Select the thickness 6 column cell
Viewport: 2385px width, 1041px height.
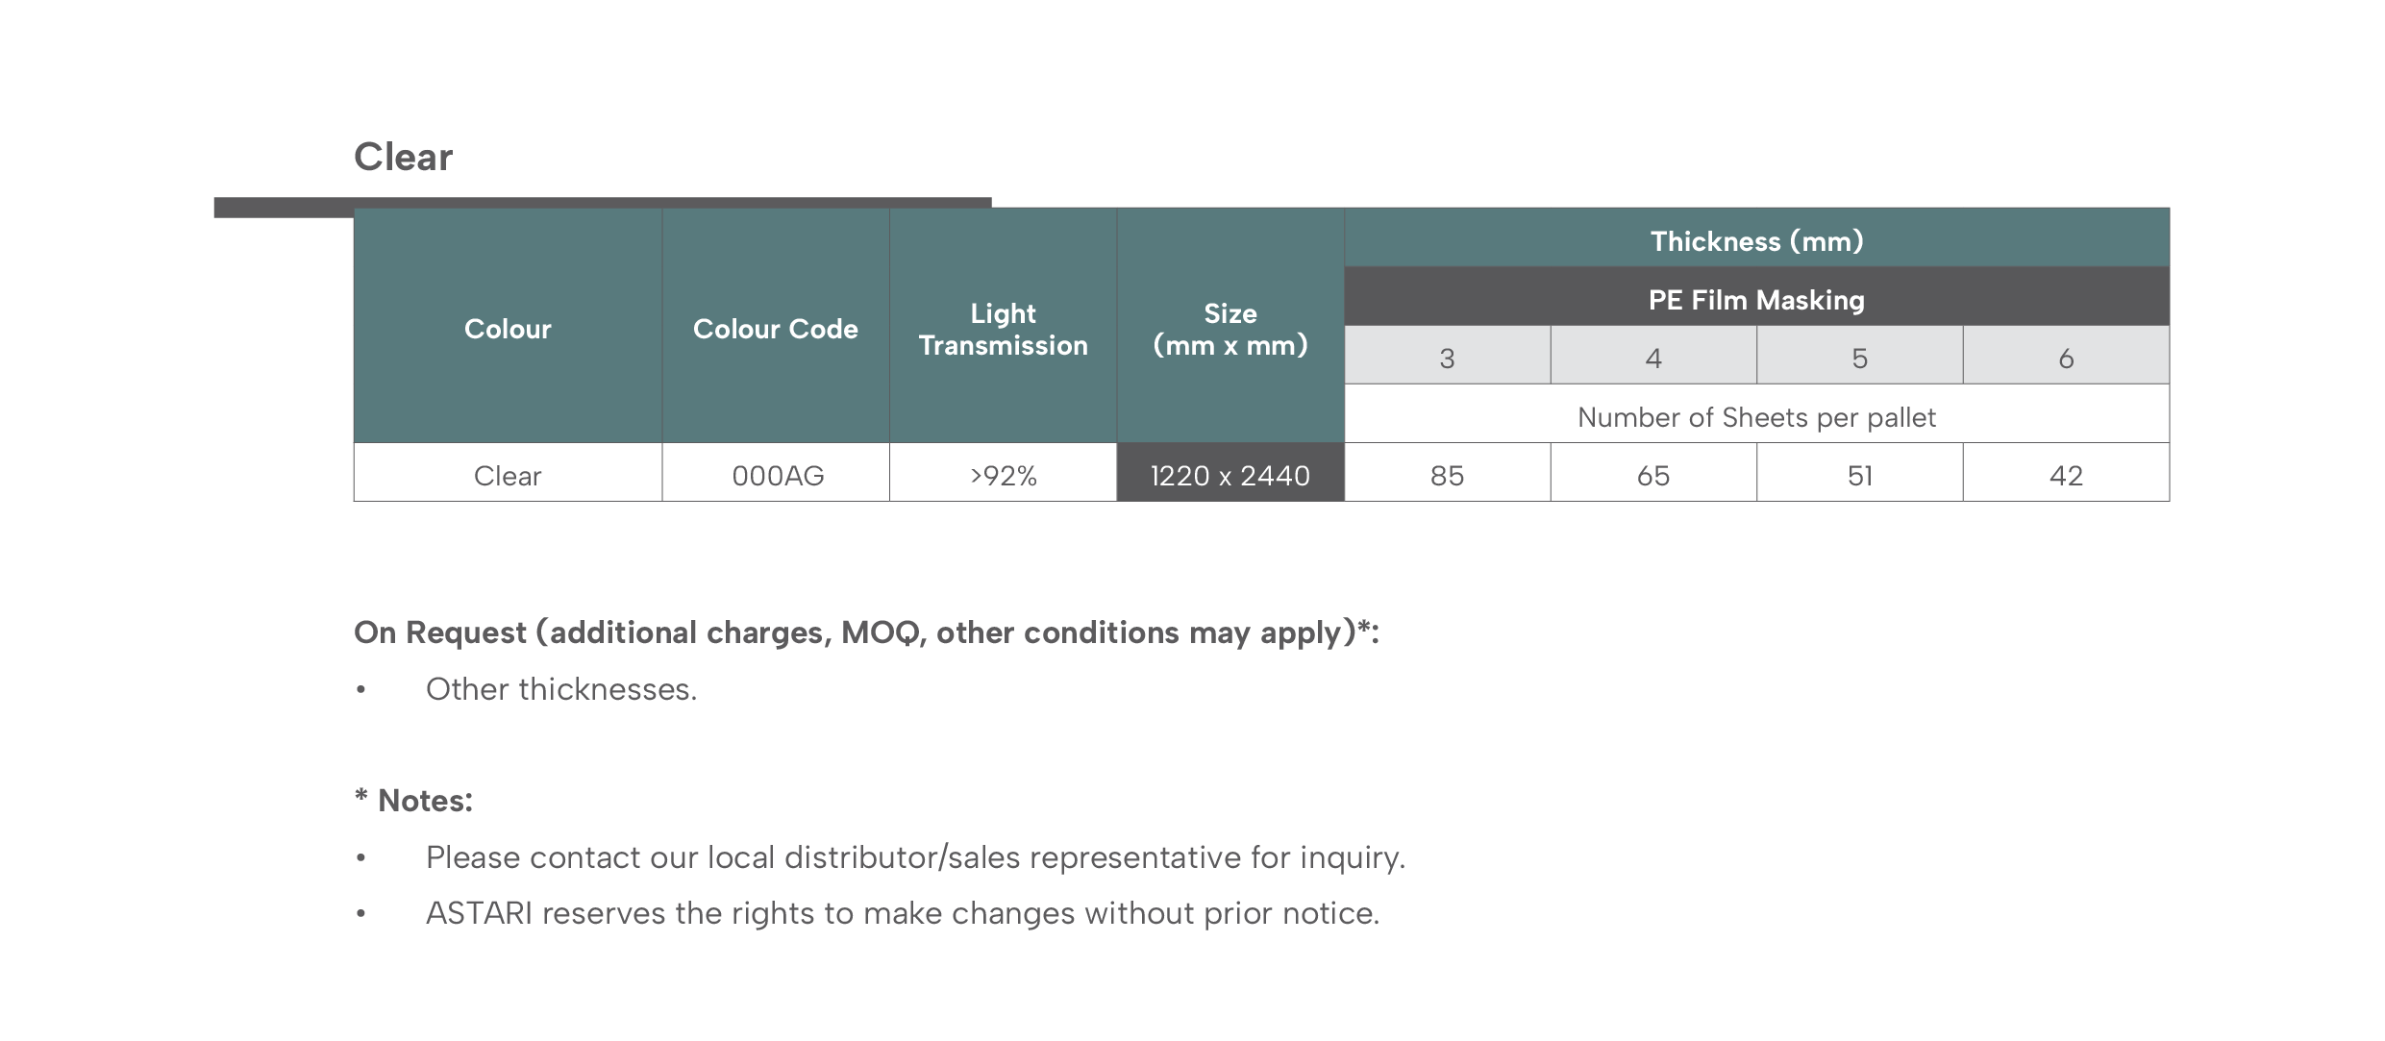[2066, 356]
